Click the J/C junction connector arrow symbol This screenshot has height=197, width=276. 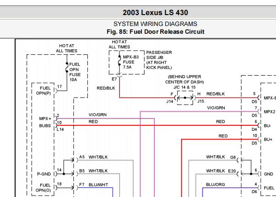tap(185, 98)
